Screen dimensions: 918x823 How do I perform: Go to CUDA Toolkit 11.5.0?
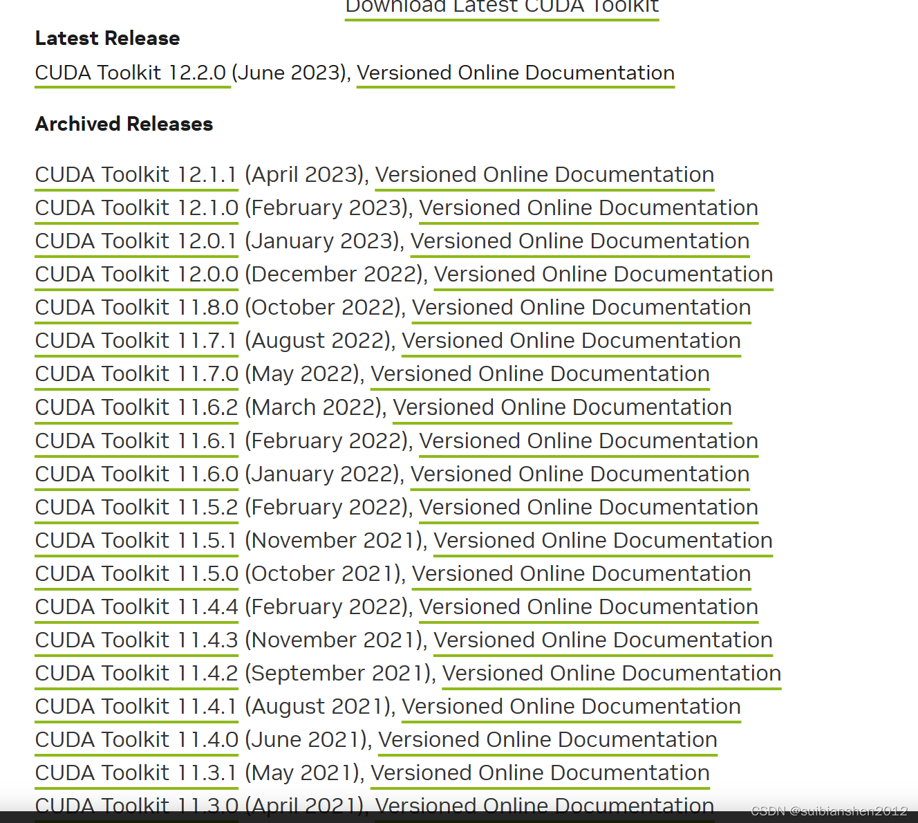point(137,573)
